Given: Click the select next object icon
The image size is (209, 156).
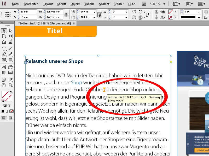Looking at the screenshot, I should [162, 17].
